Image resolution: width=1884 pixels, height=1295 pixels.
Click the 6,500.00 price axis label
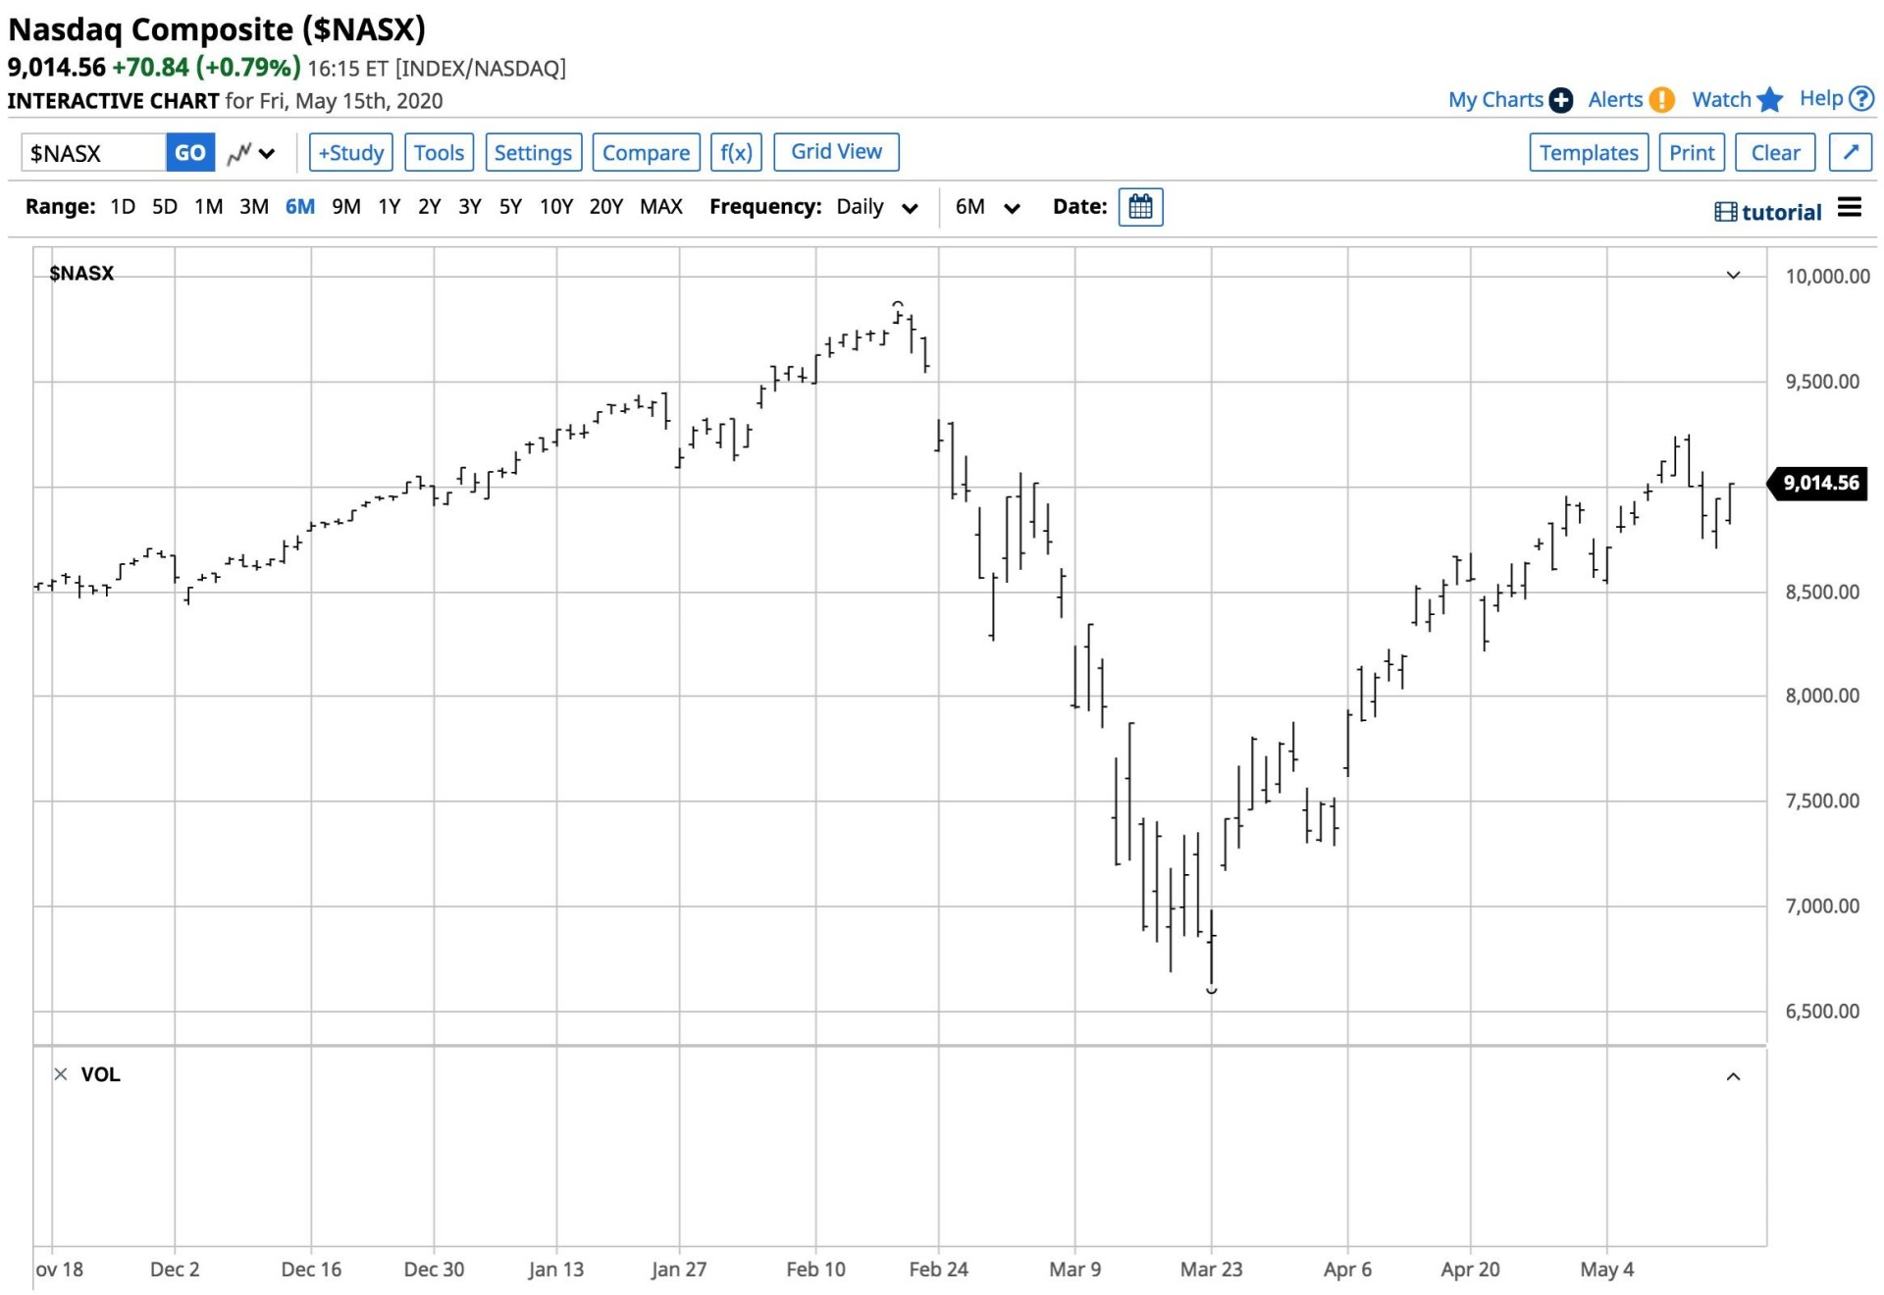(1822, 1011)
